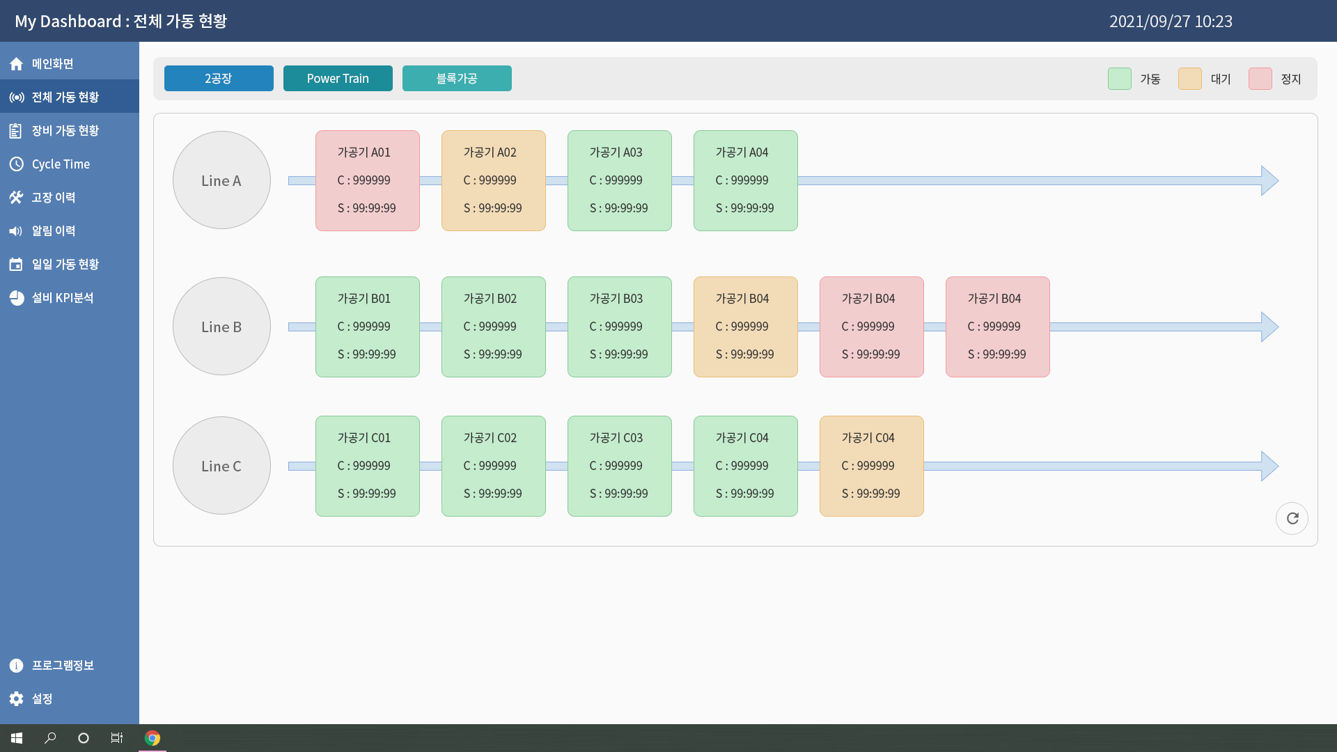Select the Line A circle
1337x752 pixels.
[221, 180]
